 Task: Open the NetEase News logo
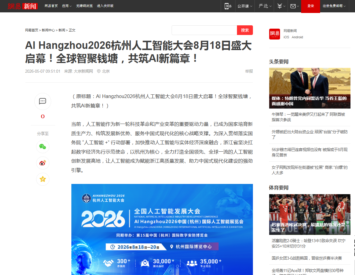(x=22, y=6)
